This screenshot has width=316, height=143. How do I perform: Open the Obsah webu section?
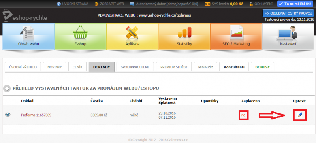coord(28,36)
